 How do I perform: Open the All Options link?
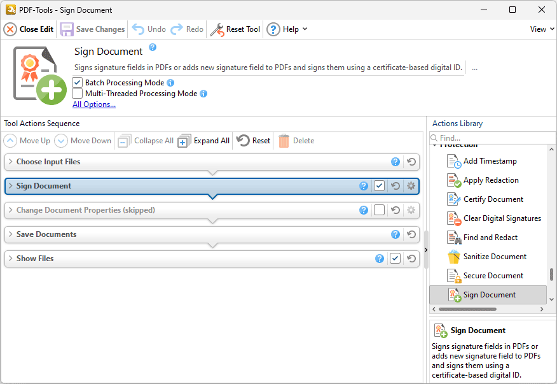(x=94, y=104)
